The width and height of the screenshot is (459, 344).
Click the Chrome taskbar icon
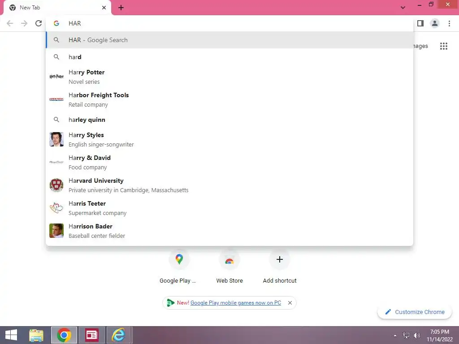coord(64,335)
